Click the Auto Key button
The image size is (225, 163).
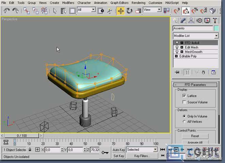(119, 150)
